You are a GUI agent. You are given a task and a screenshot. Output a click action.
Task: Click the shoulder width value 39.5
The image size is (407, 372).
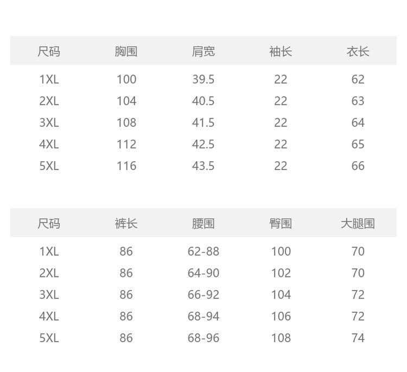(x=203, y=79)
